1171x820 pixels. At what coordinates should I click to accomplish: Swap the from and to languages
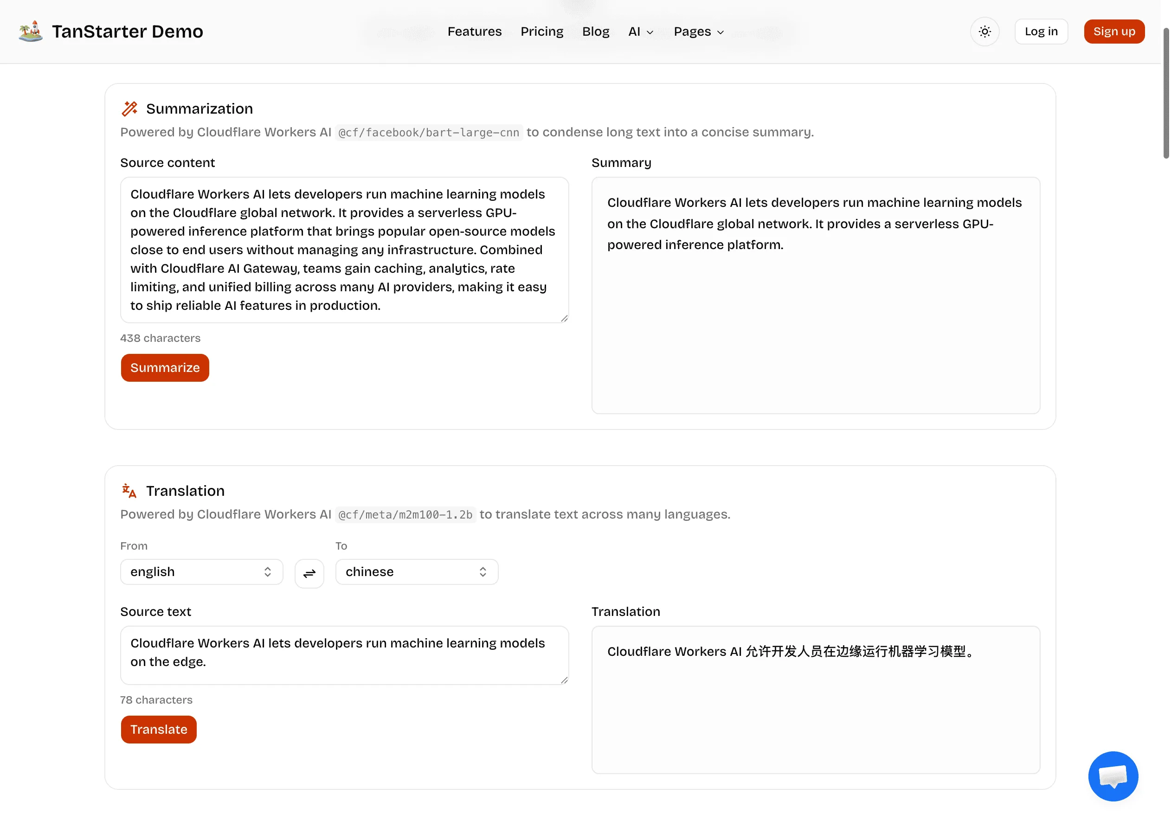click(x=309, y=573)
